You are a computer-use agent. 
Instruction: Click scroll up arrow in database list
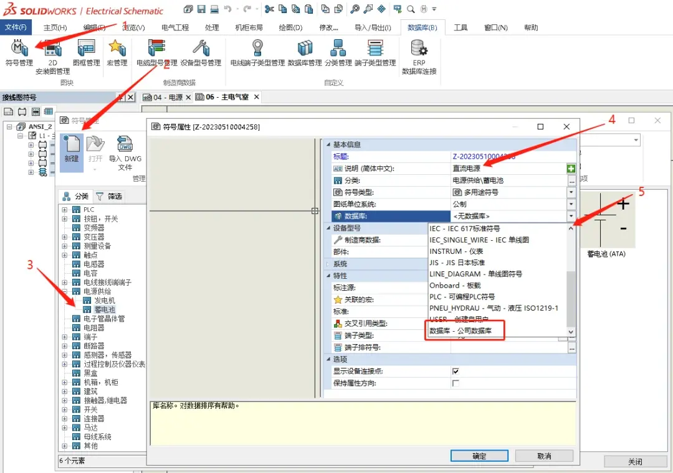click(x=571, y=228)
